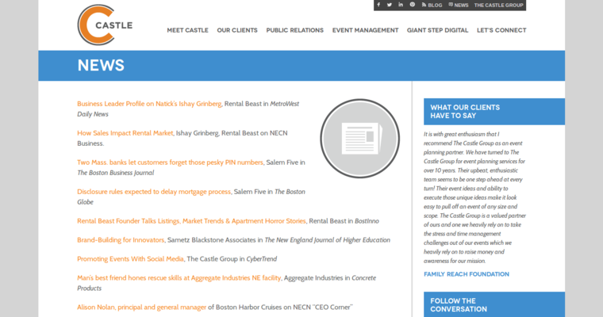Click the "Daily News" italic text
The width and height of the screenshot is (603, 317).
pos(93,114)
